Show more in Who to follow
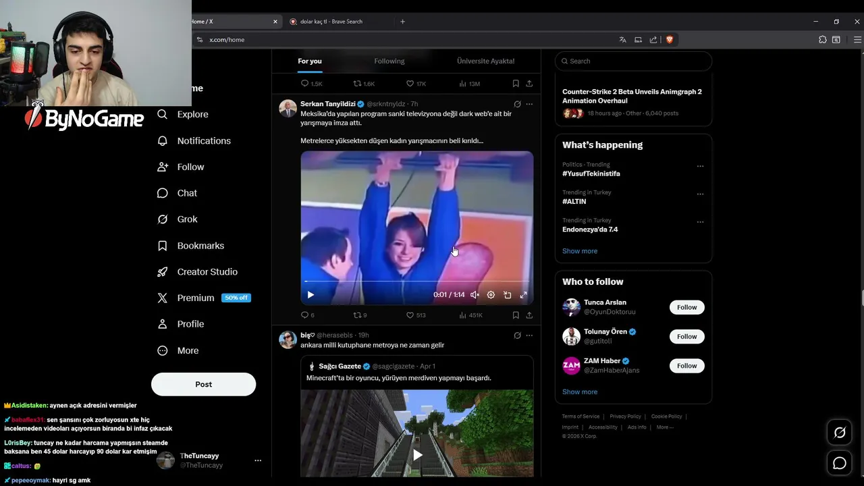 [580, 391]
